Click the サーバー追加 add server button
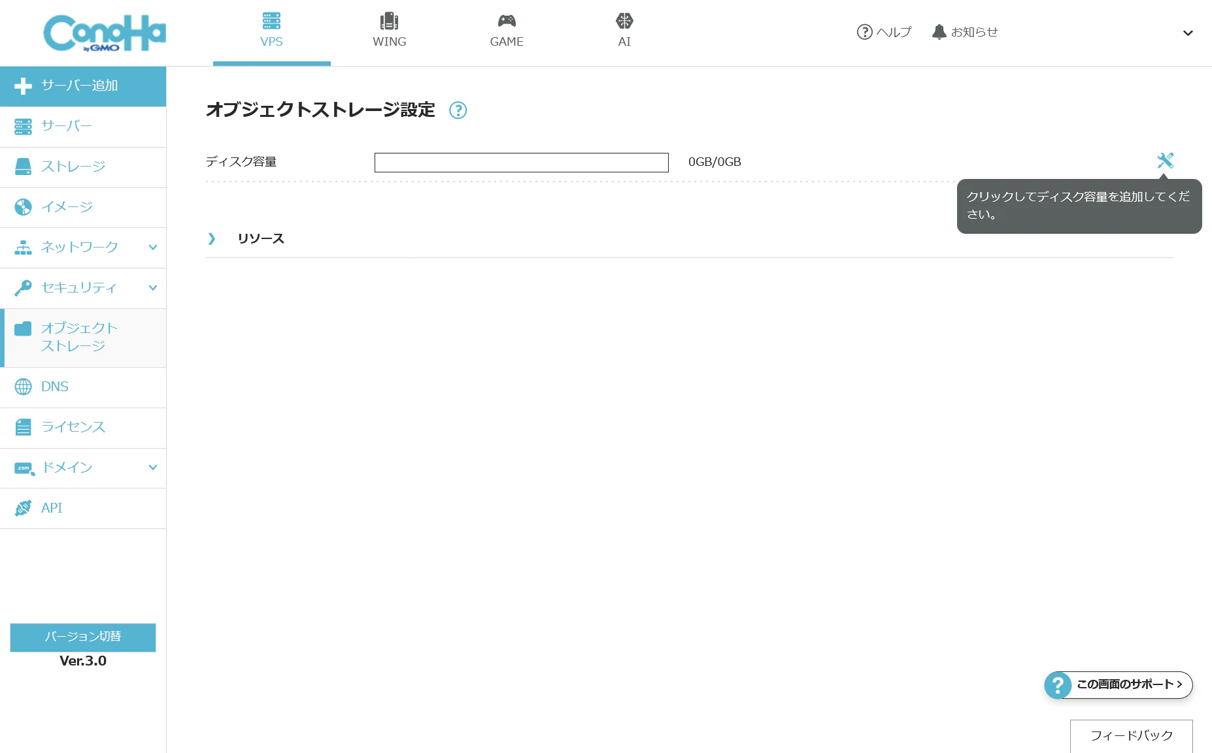 (x=83, y=86)
